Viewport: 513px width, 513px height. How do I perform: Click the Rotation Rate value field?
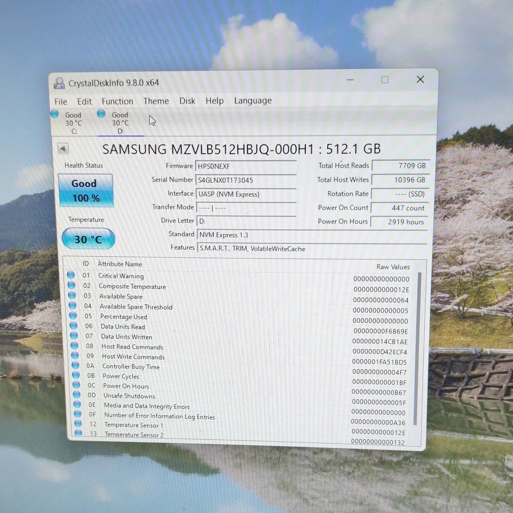click(x=400, y=194)
